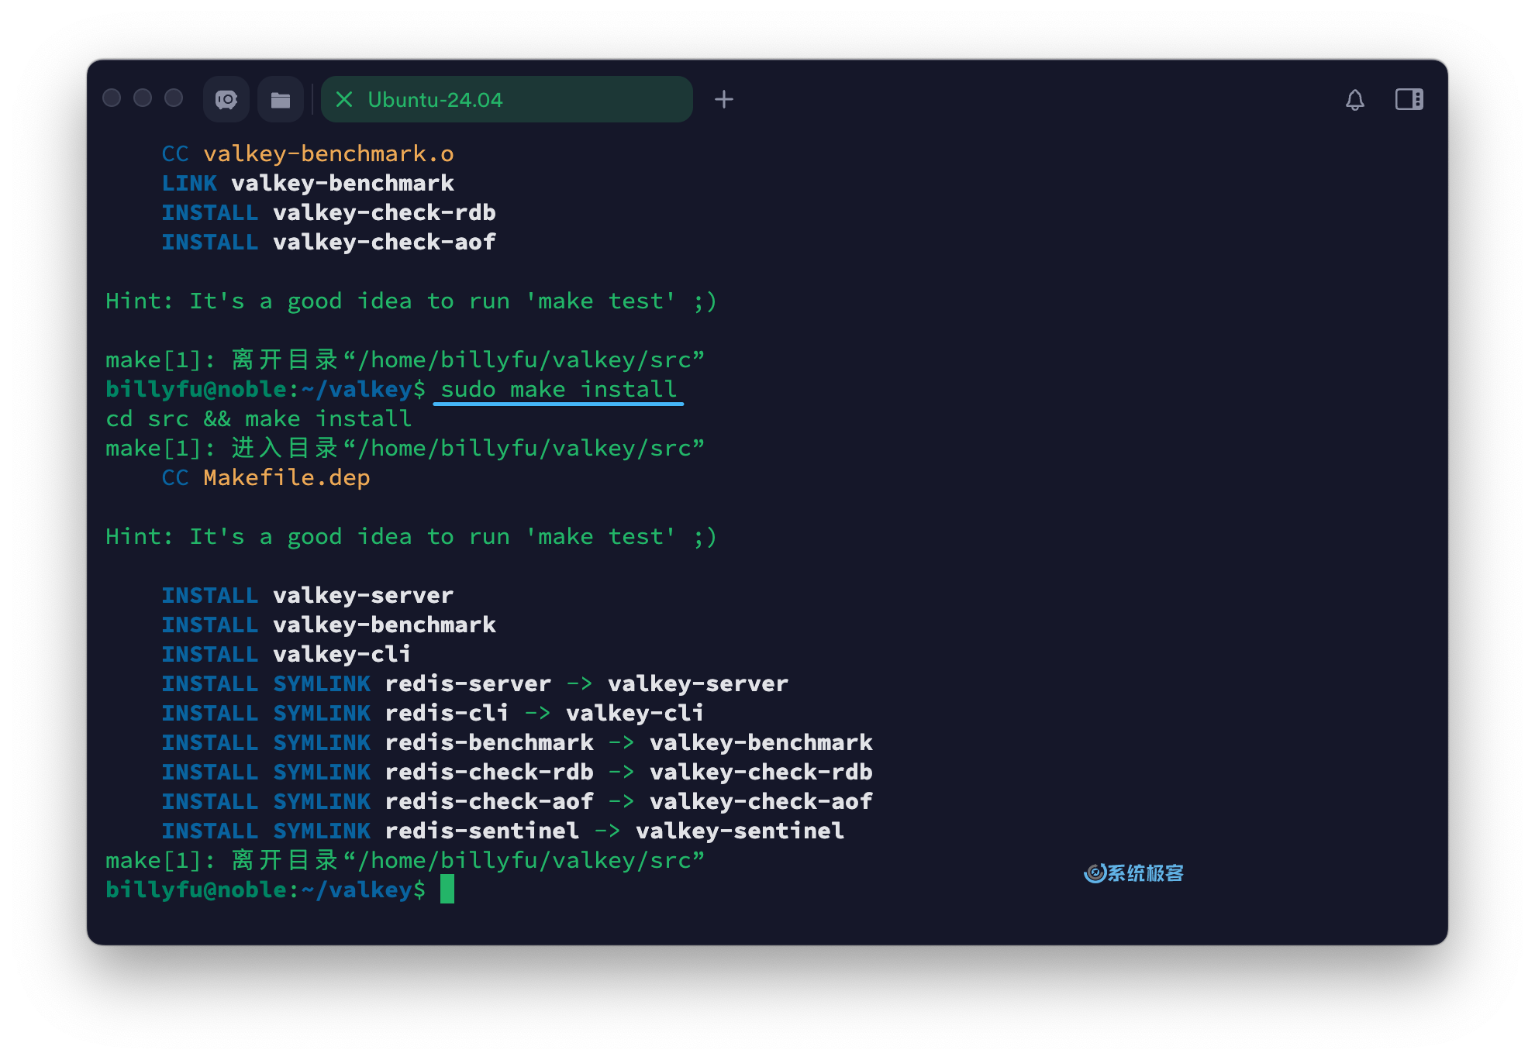
Task: Click the 'redis-server -> valkey-server' symlink line
Action: point(475,683)
